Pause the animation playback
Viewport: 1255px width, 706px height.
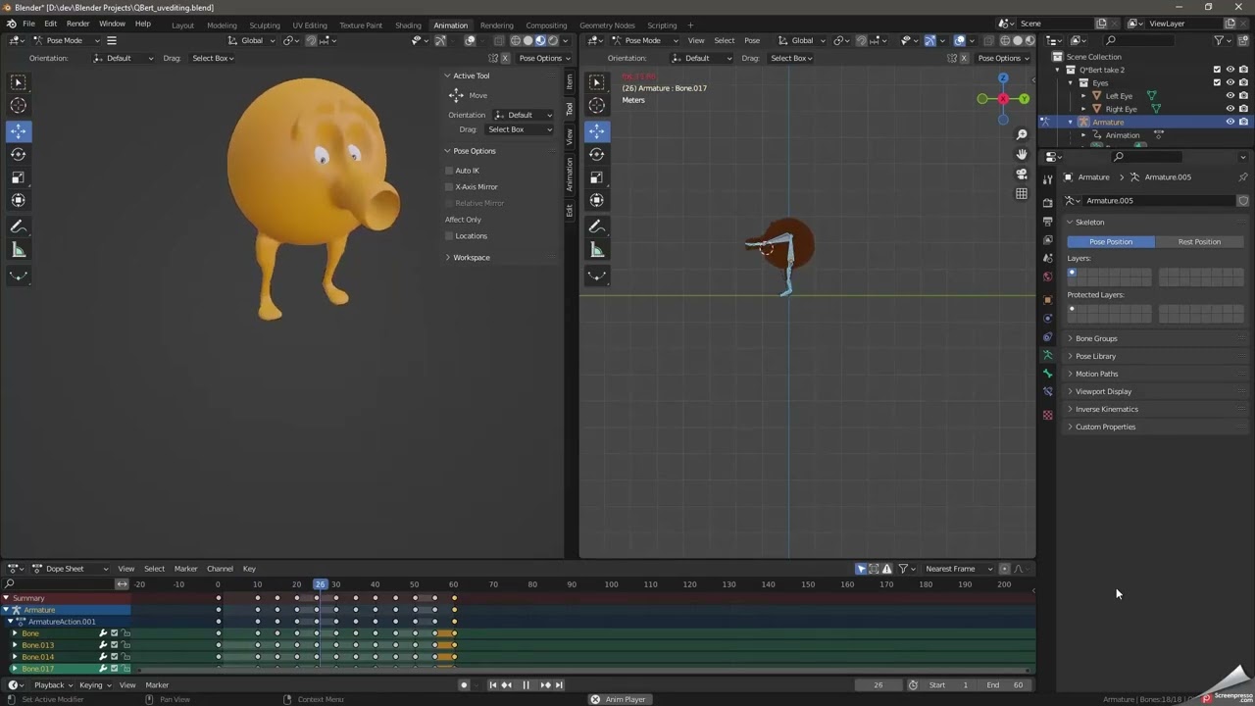526,685
